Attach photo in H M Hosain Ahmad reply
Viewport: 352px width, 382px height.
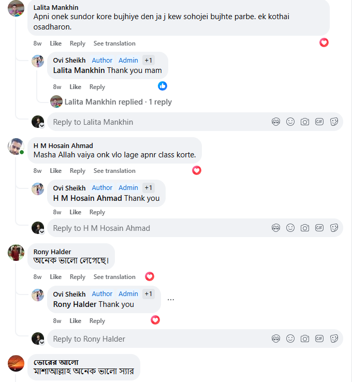[x=305, y=228]
